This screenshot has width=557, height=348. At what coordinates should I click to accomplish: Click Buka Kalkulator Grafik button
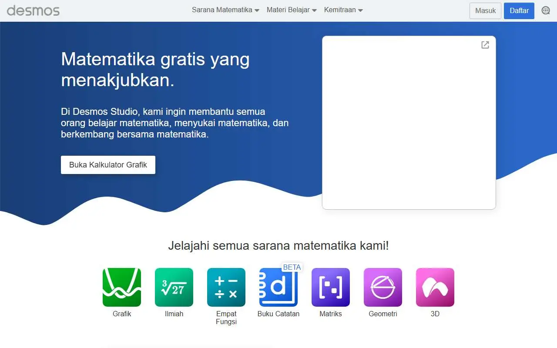[x=108, y=165]
